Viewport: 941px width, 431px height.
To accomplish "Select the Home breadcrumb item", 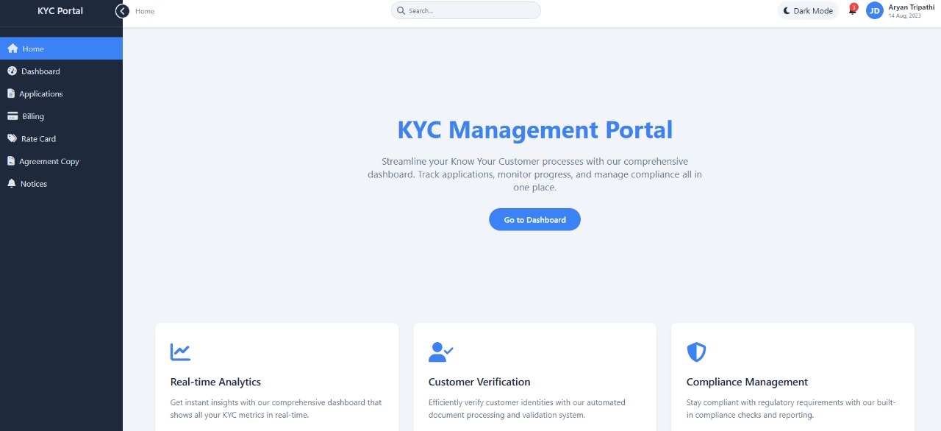I will click(145, 11).
